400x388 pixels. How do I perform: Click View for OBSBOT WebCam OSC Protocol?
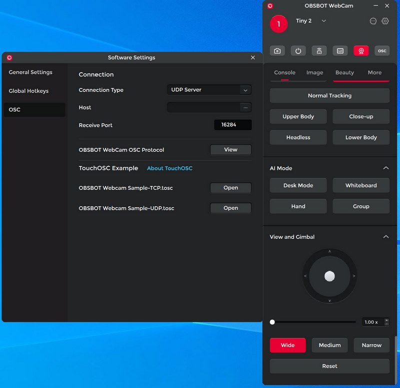[230, 150]
